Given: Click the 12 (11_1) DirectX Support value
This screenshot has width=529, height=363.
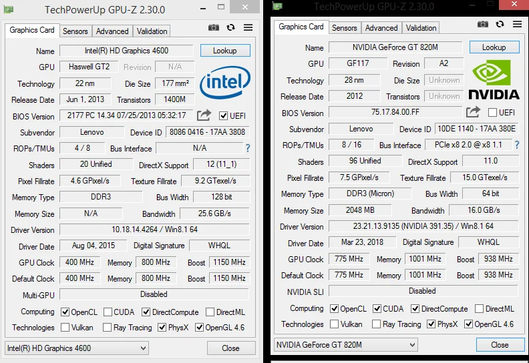Looking at the screenshot, I should tap(222, 164).
